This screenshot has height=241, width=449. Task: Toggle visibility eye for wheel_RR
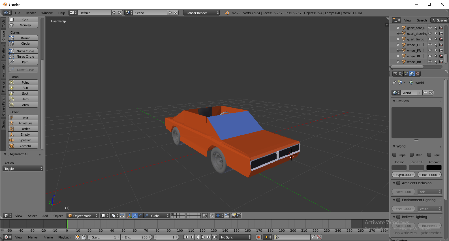[x=430, y=62]
